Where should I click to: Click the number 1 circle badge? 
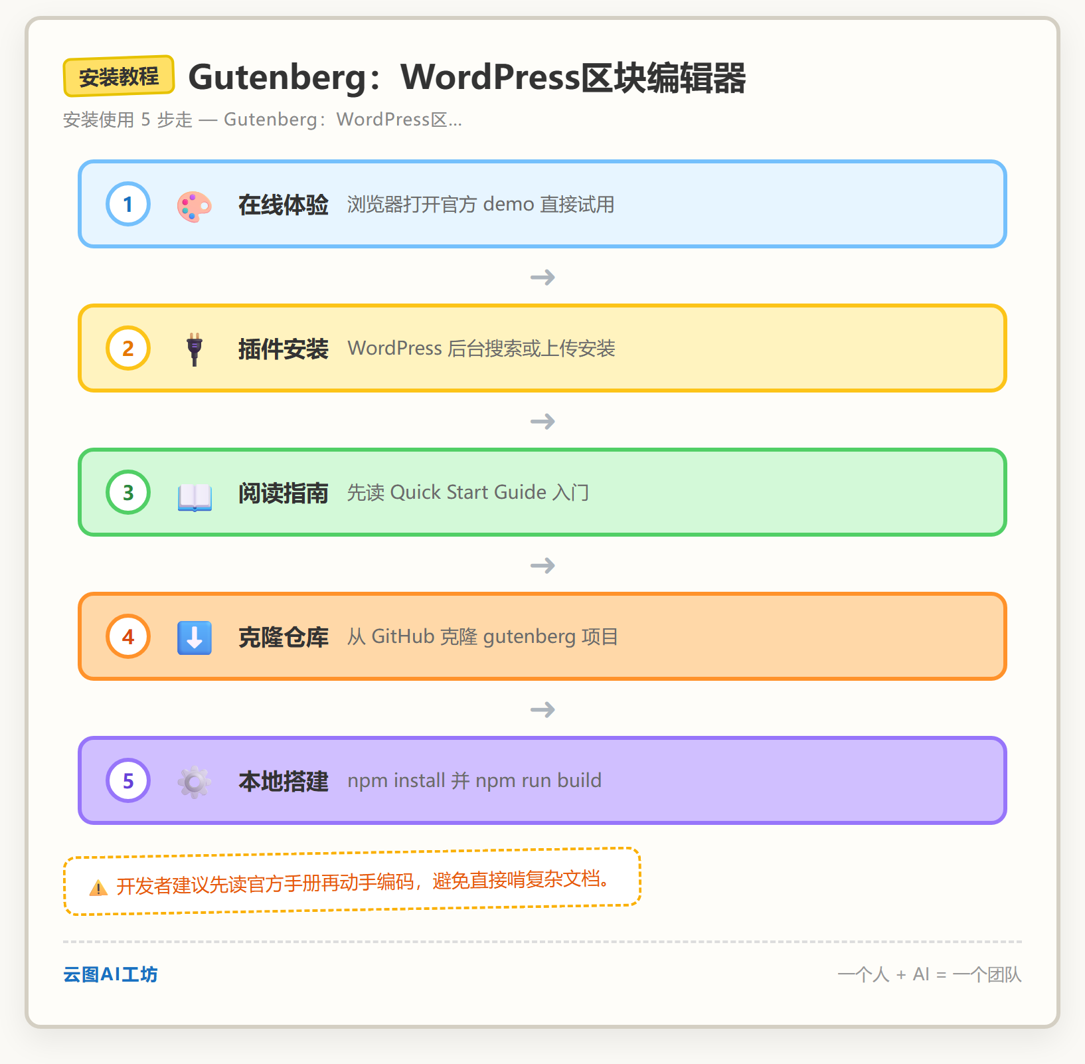point(128,204)
